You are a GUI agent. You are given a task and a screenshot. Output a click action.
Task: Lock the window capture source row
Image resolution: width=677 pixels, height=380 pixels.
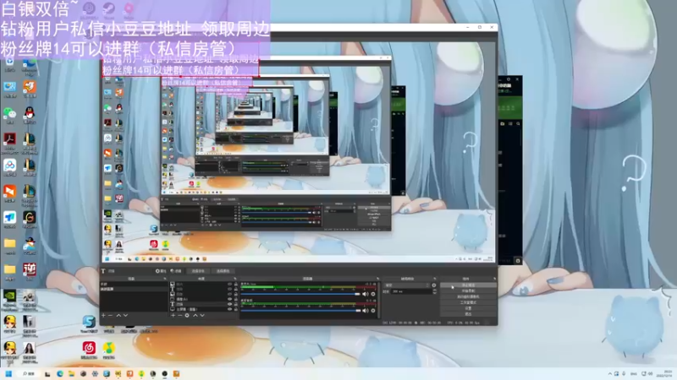coord(236,299)
